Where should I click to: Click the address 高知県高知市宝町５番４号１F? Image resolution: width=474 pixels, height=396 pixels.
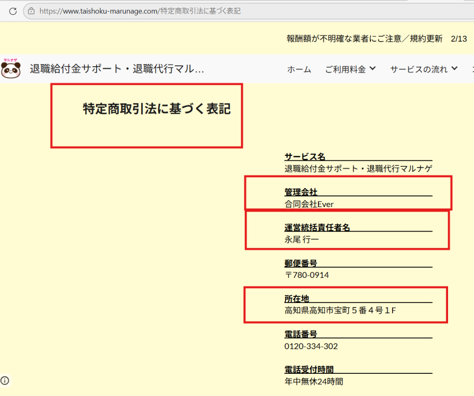click(x=340, y=310)
